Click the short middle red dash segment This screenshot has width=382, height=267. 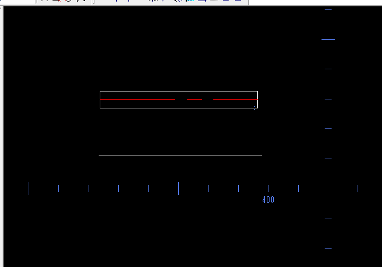point(194,99)
